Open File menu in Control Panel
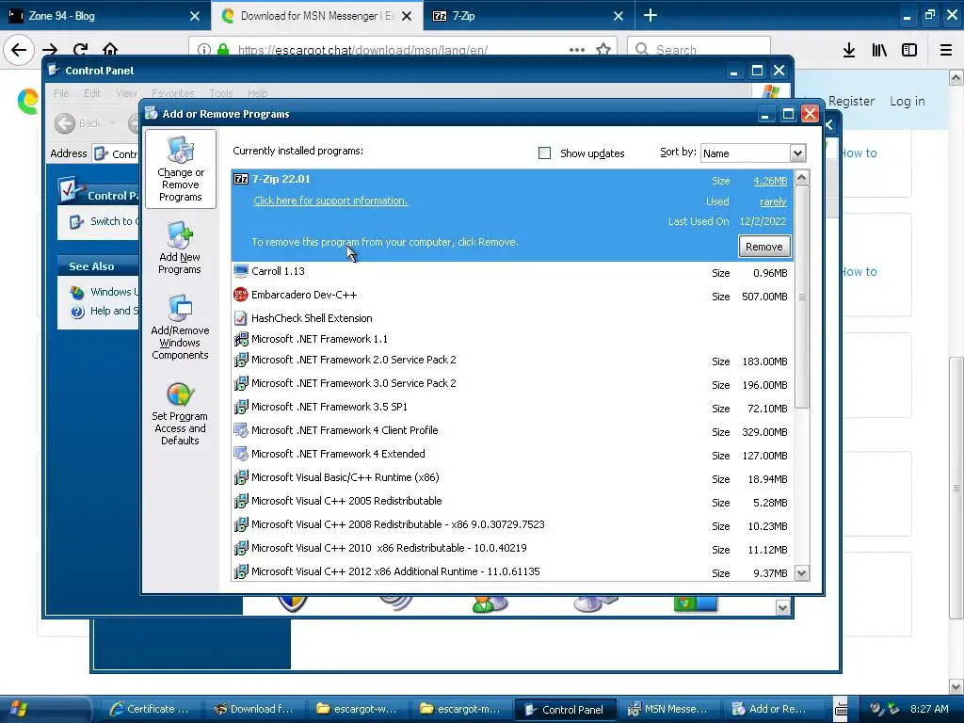 click(x=61, y=93)
